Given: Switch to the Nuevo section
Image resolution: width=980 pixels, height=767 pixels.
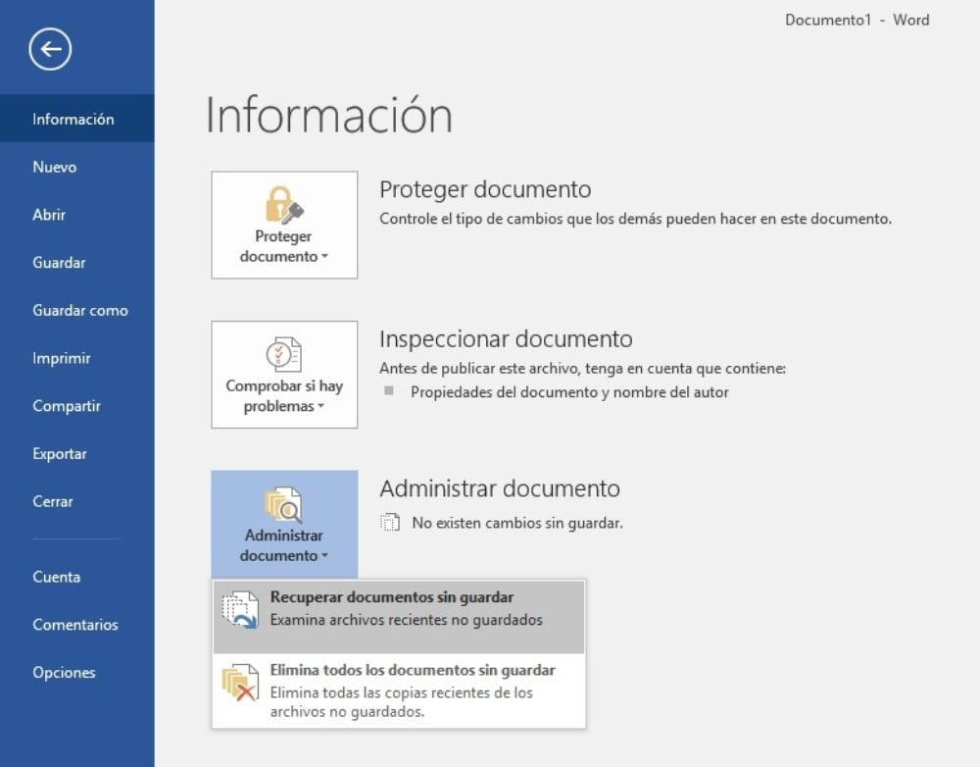Looking at the screenshot, I should point(54,167).
